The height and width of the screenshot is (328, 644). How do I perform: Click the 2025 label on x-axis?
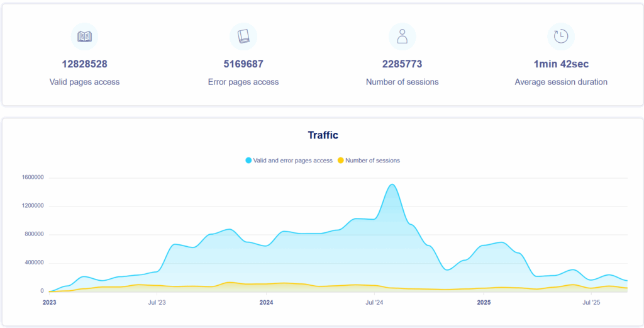[x=484, y=303]
